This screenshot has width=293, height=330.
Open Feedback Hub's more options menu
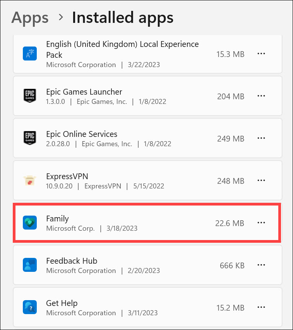point(261,265)
